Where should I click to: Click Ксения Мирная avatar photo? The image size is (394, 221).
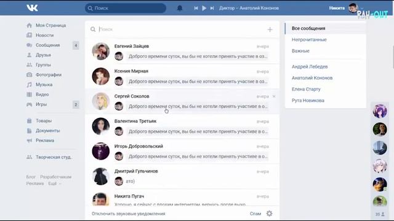[x=101, y=76]
